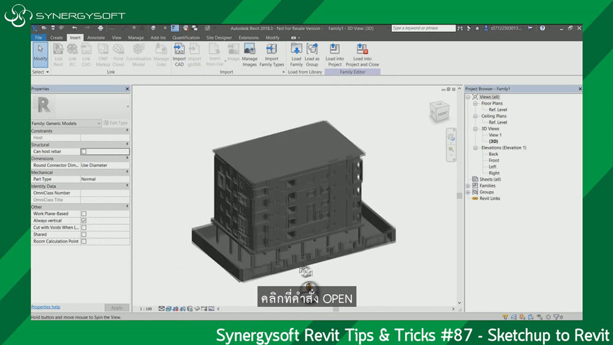Select View 1 in Project Browser
The width and height of the screenshot is (613, 345).
click(x=495, y=135)
